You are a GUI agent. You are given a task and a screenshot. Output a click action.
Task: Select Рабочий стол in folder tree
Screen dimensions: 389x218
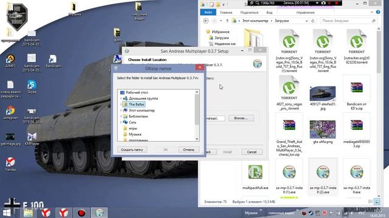point(134,93)
